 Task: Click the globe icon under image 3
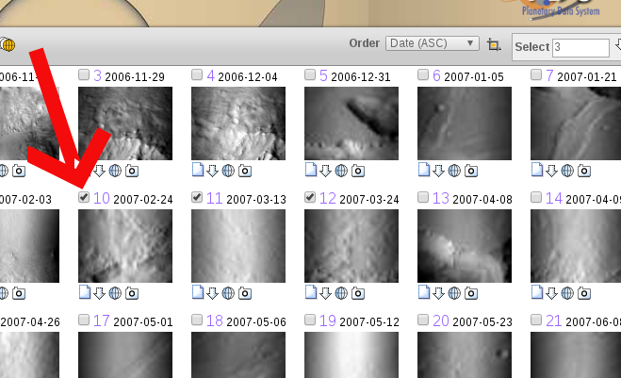[x=115, y=171]
